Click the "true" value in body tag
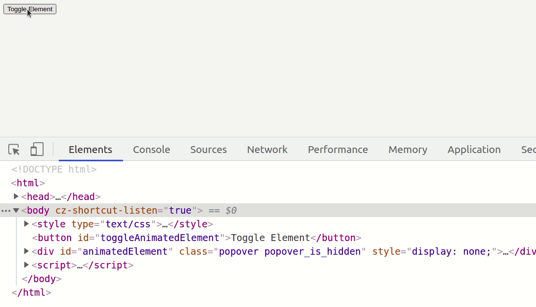The width and height of the screenshot is (536, 307). coord(180,211)
